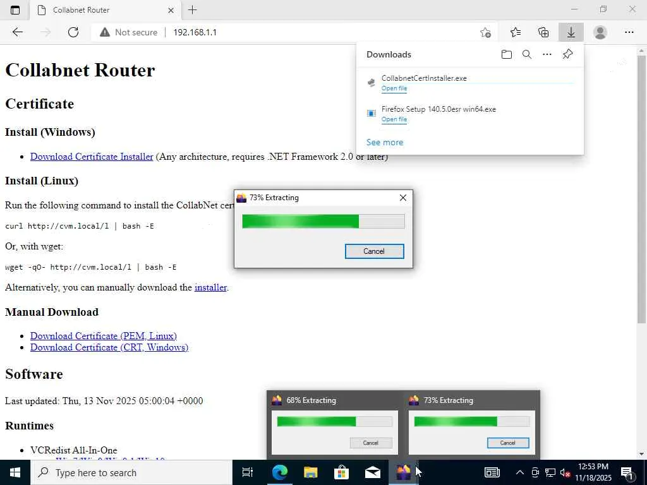647x485 pixels.
Task: Click the Firefox Setup file icon
Action: [x=372, y=114]
